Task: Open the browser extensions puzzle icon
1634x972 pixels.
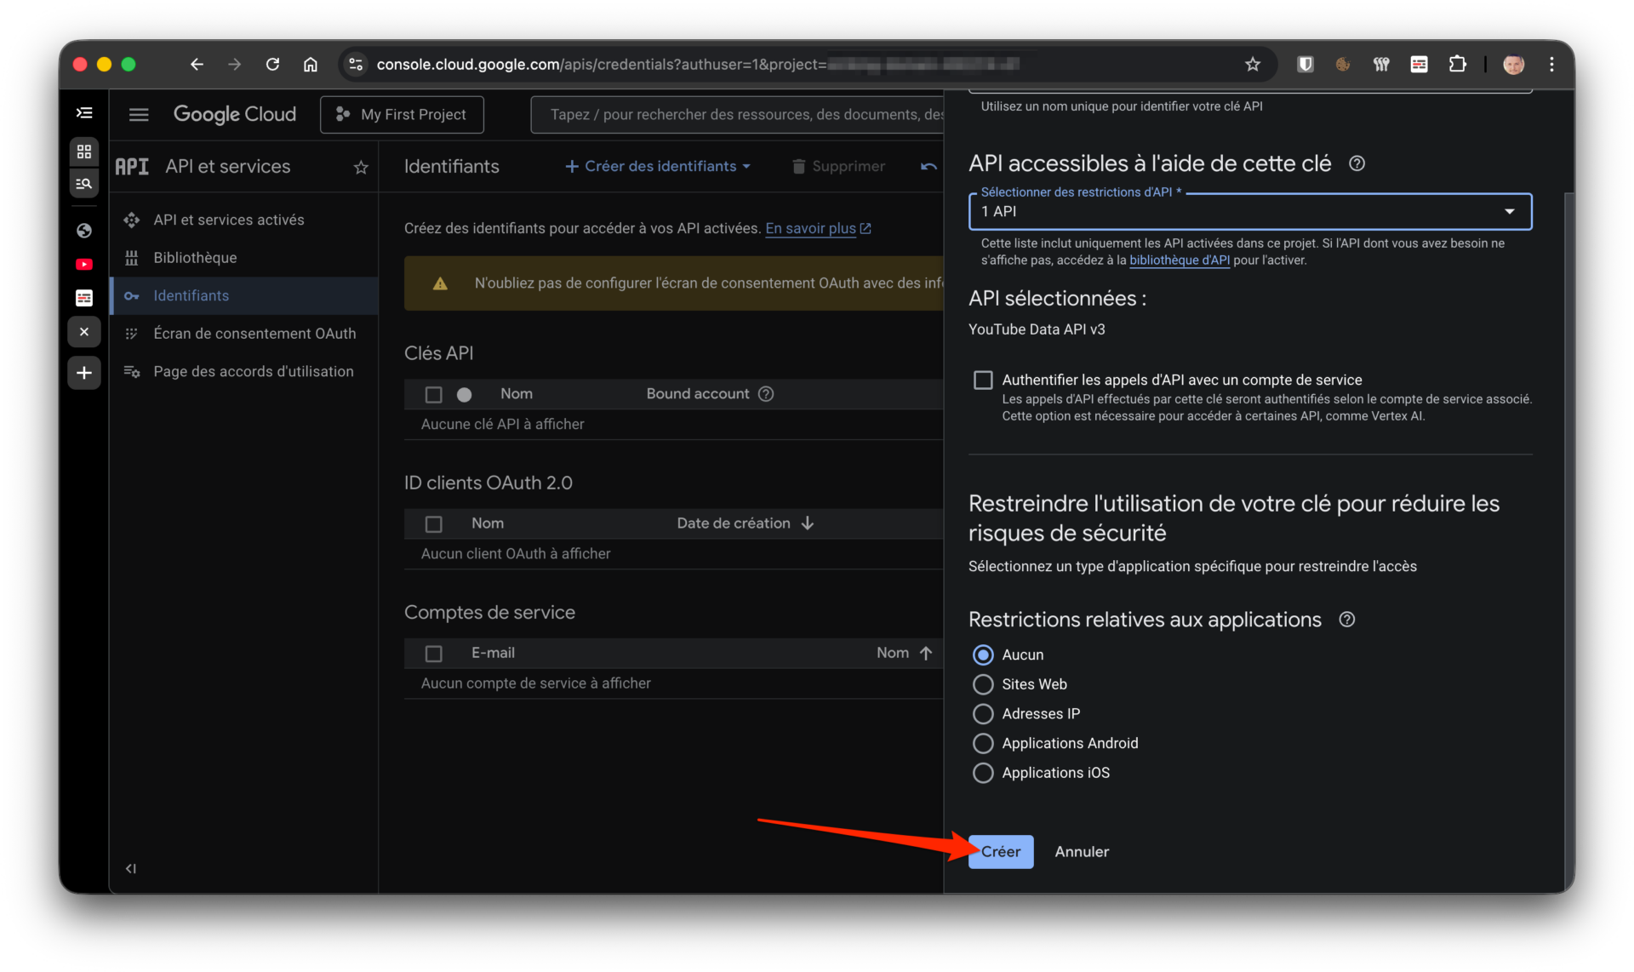Action: pos(1457,64)
